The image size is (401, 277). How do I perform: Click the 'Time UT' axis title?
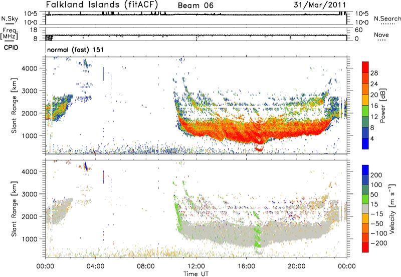point(196,273)
